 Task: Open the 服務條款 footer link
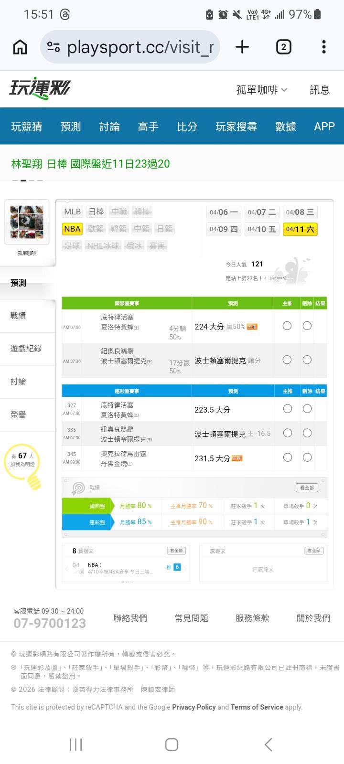(252, 618)
